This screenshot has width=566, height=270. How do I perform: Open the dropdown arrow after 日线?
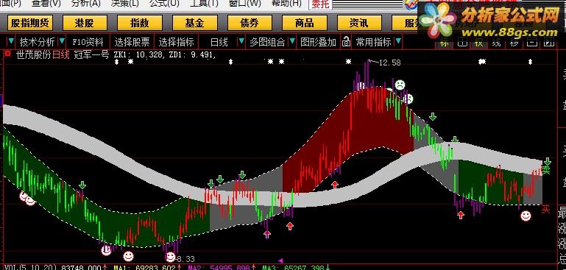tap(241, 41)
